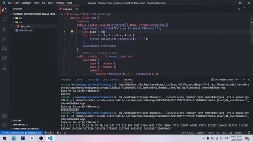Open the Java Process Console terminal selector

[x=222, y=80]
